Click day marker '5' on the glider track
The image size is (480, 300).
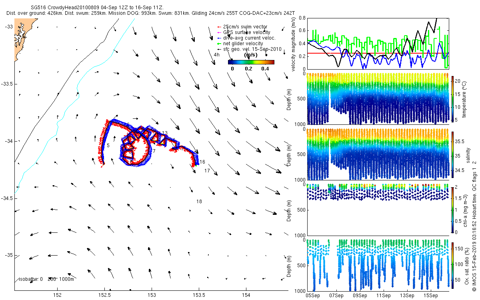[108, 146]
